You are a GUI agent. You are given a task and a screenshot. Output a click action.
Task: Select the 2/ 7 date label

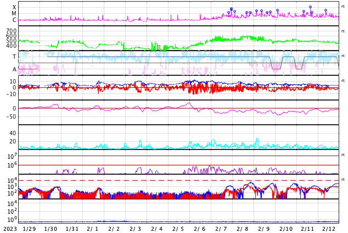[221, 229]
